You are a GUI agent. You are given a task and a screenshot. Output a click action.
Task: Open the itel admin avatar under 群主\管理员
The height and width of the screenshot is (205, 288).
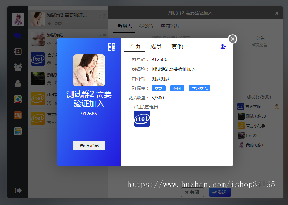tap(142, 119)
